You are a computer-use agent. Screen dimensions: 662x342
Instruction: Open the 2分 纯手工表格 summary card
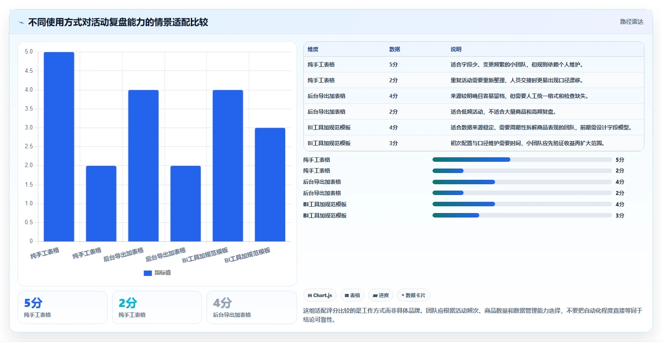pos(157,307)
